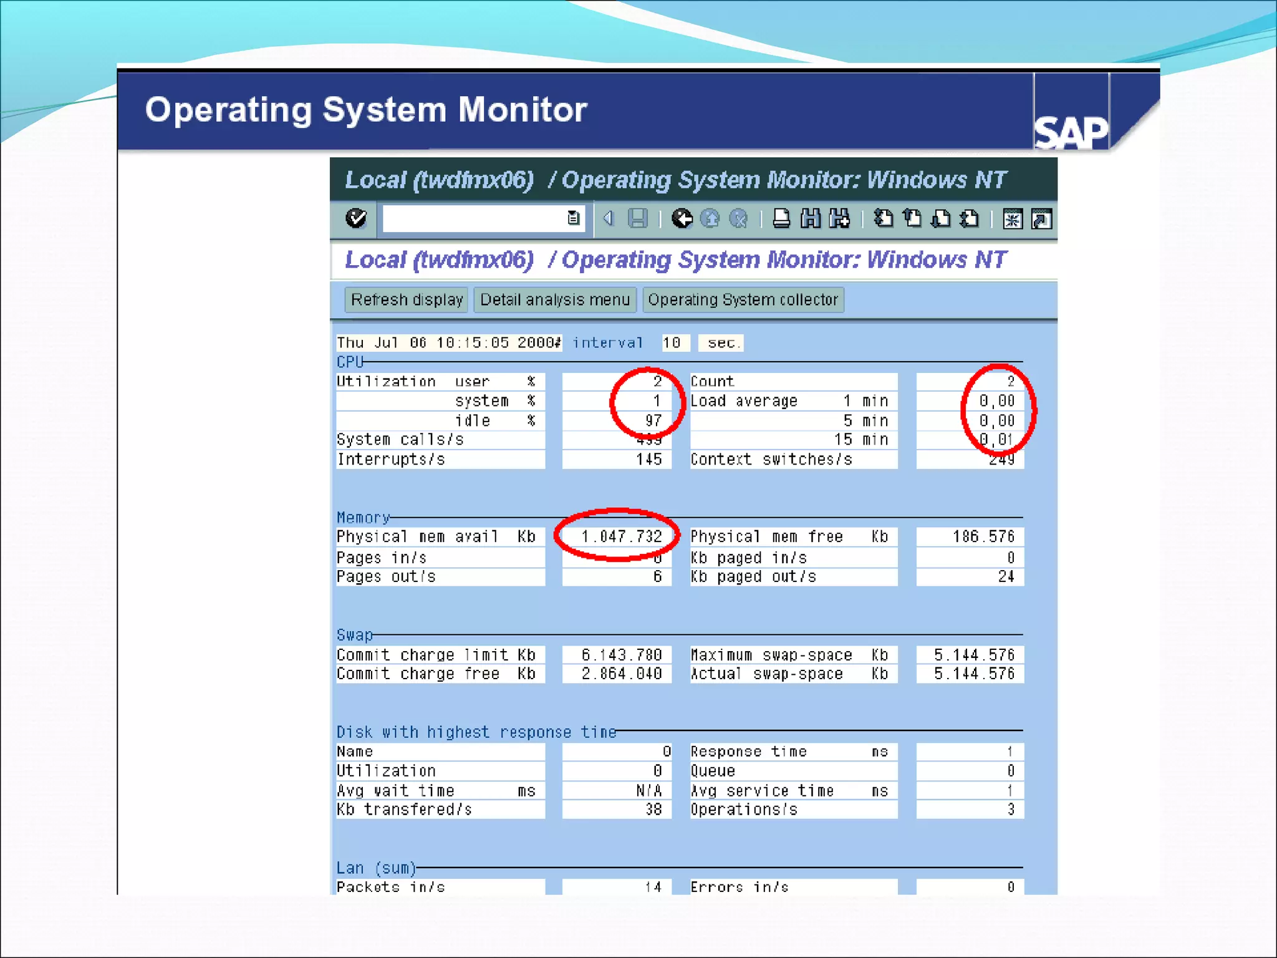The width and height of the screenshot is (1277, 958).
Task: Open the Detail analysis menu button
Action: coord(555,300)
